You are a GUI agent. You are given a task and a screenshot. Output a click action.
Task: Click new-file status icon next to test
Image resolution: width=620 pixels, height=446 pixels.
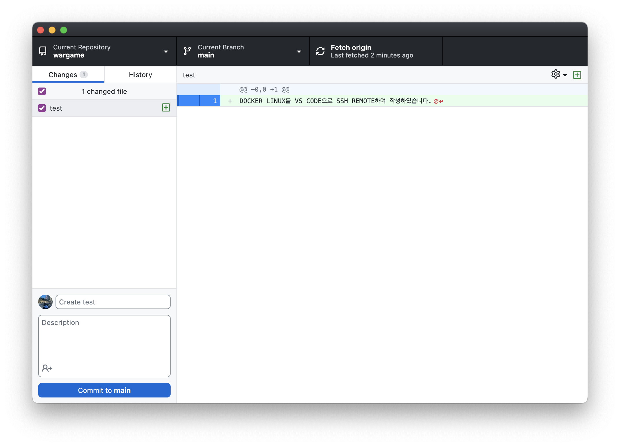point(166,108)
